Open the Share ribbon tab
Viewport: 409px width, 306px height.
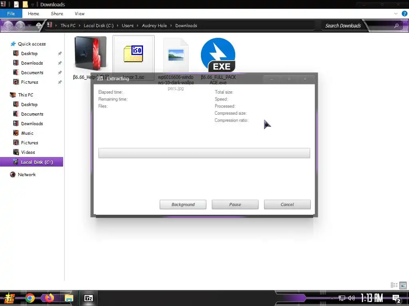coord(57,14)
